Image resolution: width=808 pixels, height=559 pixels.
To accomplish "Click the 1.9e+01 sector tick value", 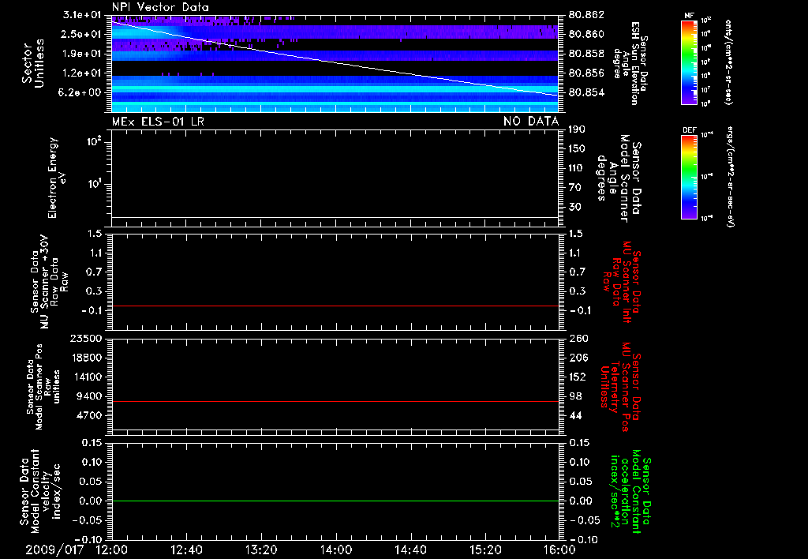I will 82,54.
